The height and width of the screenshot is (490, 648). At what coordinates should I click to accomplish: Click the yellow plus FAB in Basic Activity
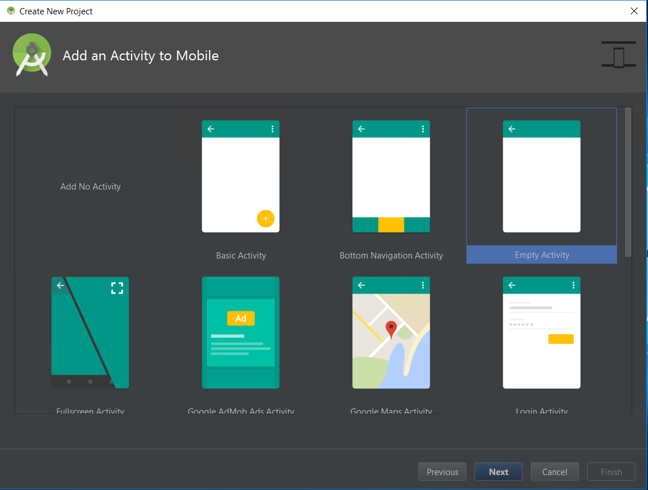point(265,218)
